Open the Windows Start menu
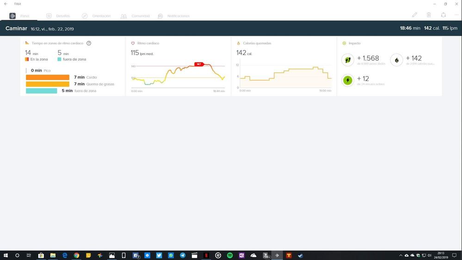 point(5,255)
